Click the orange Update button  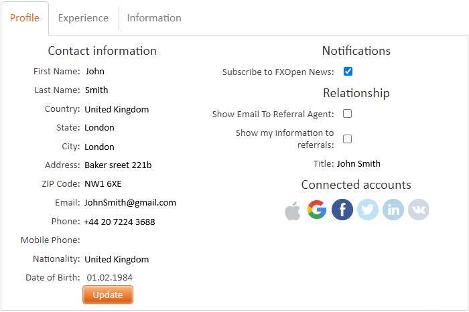tap(108, 295)
